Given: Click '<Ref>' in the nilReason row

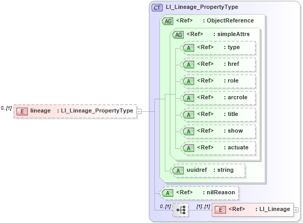Looking at the screenshot, I should pos(184,192).
